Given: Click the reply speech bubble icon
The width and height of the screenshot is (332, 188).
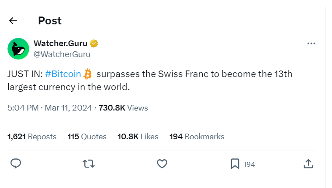Looking at the screenshot, I should tap(16, 164).
